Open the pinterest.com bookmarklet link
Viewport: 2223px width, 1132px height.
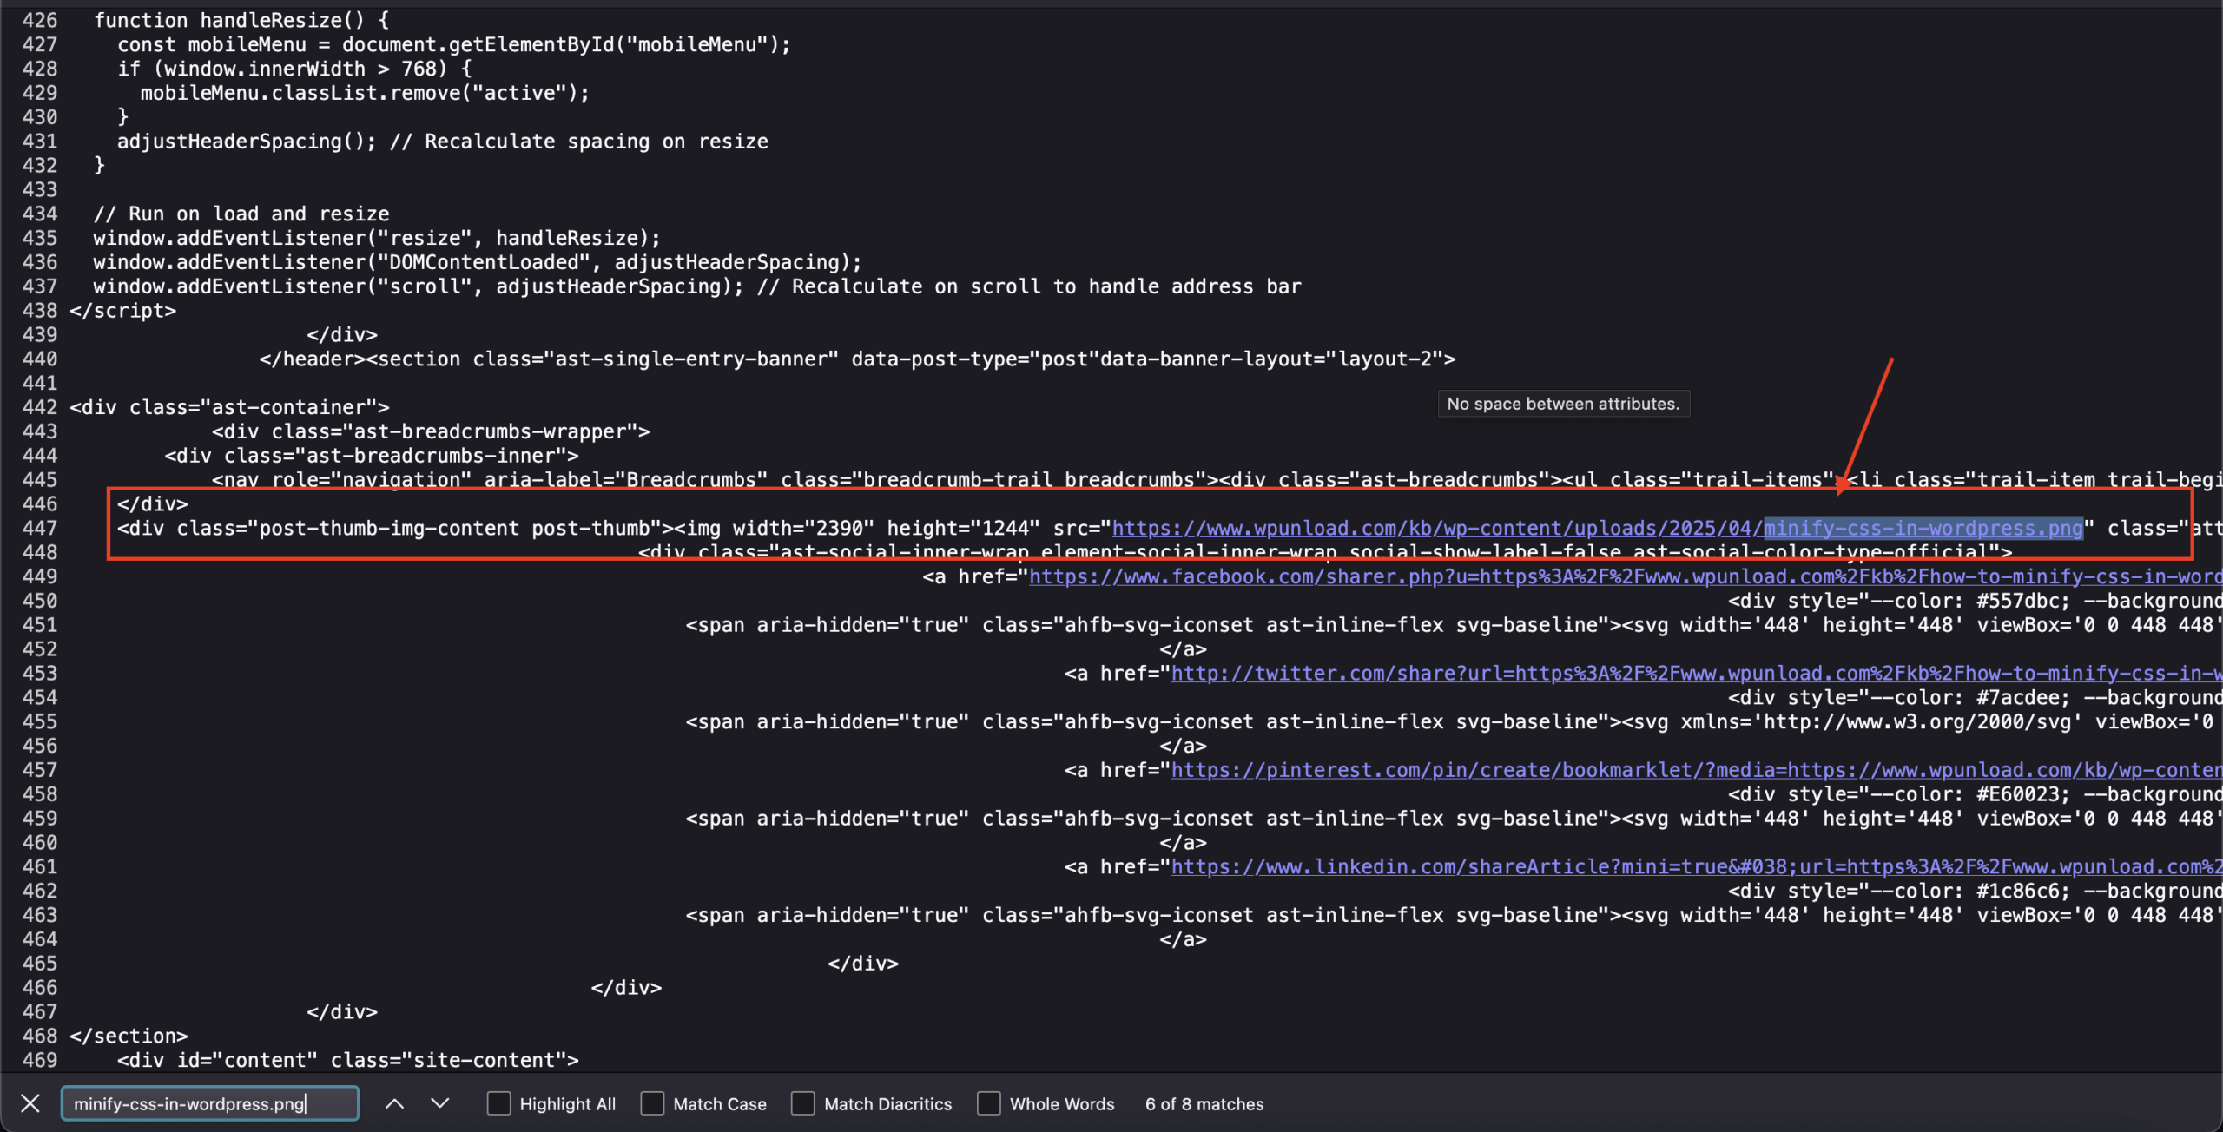point(1696,770)
